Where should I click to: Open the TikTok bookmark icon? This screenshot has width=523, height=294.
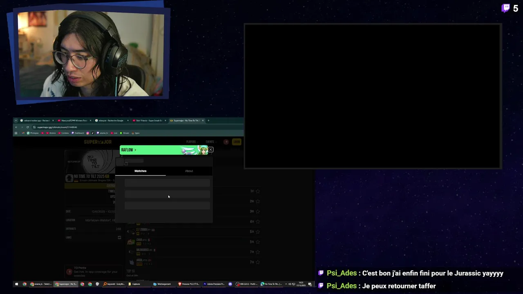(92, 133)
